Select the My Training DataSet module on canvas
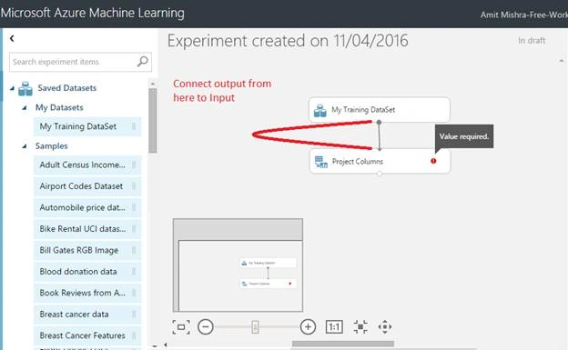568x350 pixels. 380,110
